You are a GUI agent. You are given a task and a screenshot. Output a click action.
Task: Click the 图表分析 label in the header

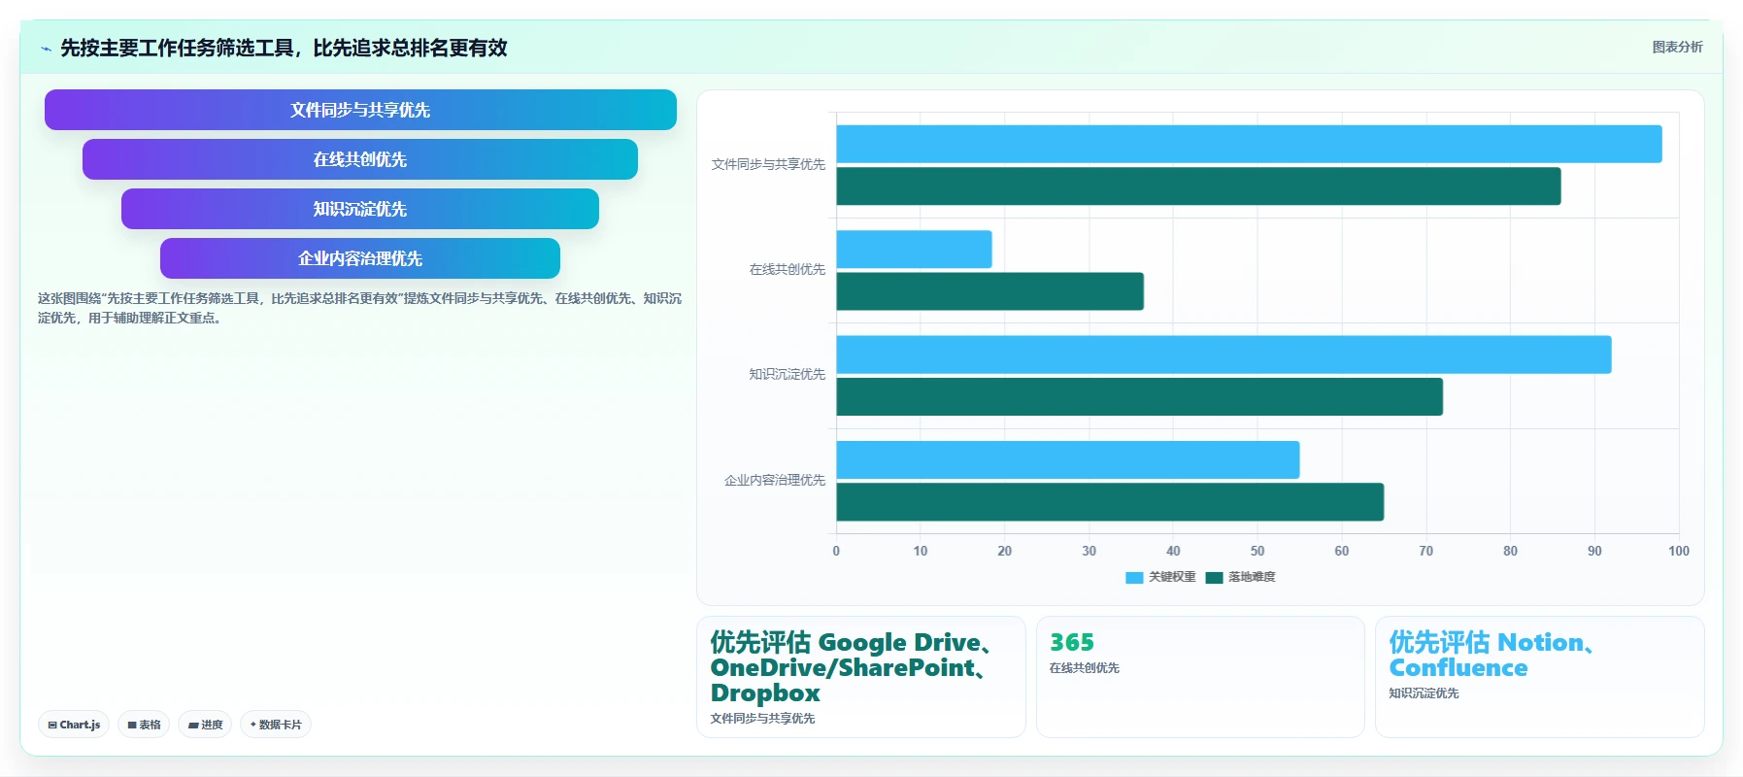[1677, 47]
